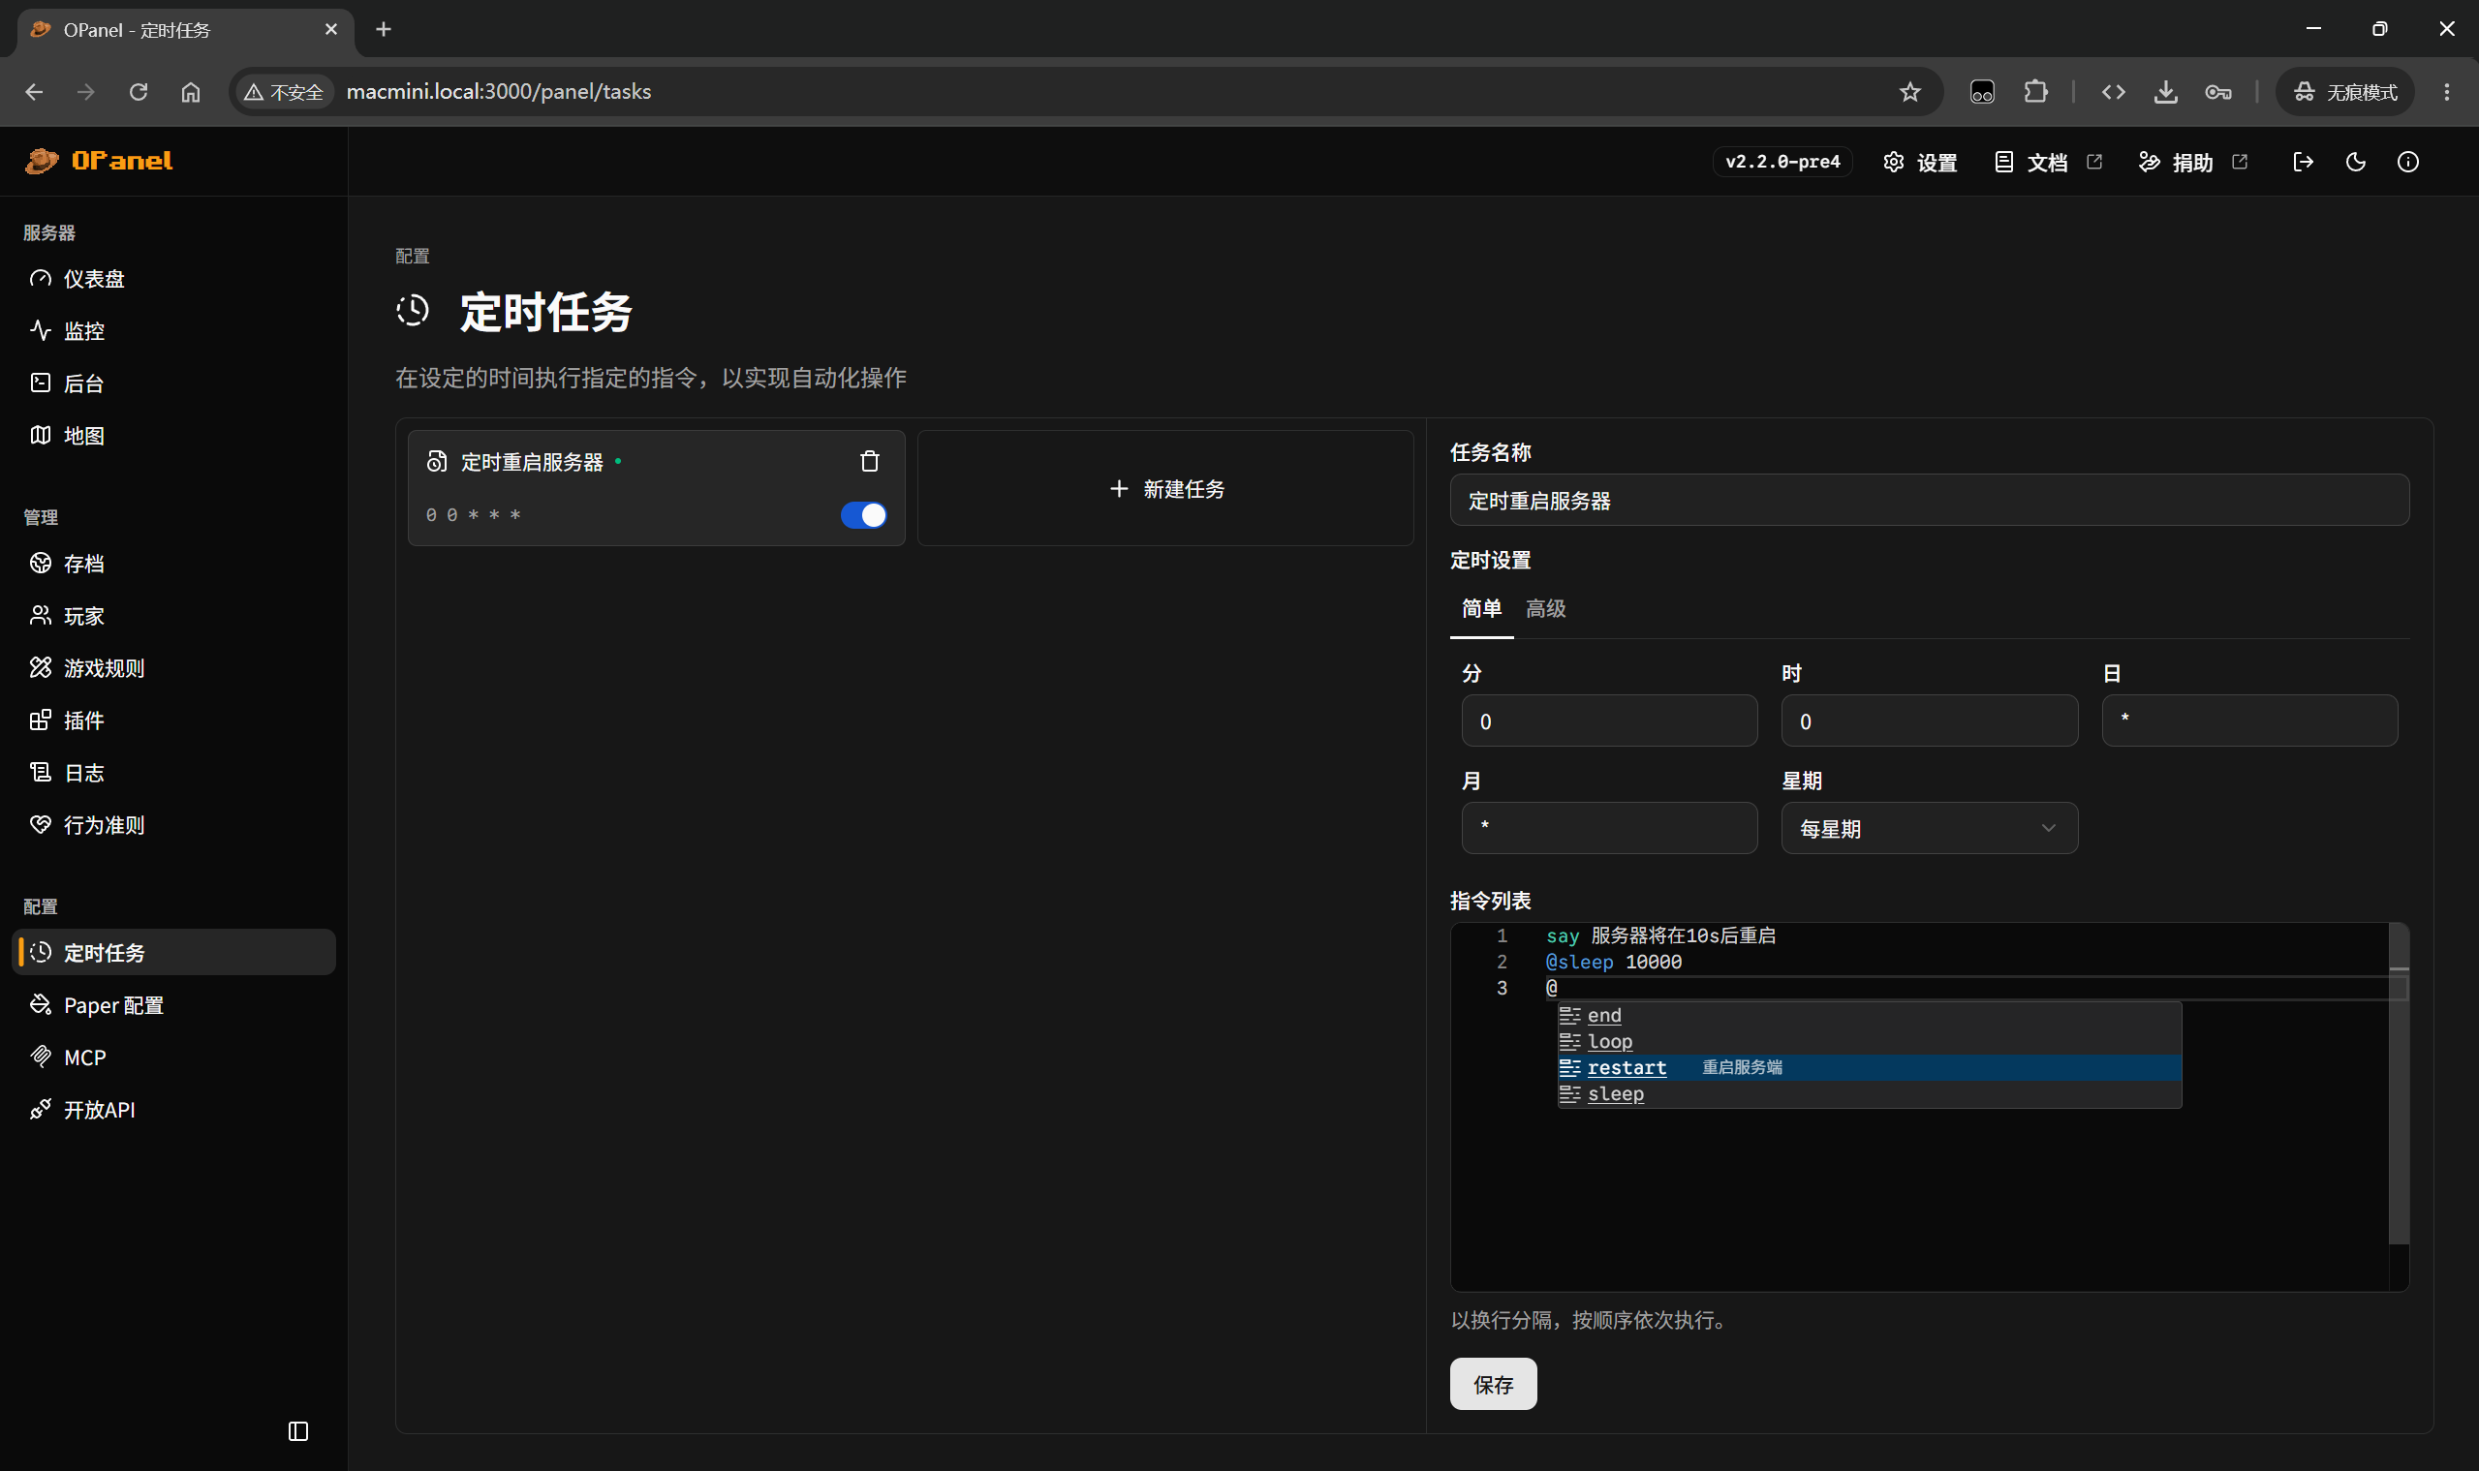Click the 保存 button

click(x=1493, y=1383)
